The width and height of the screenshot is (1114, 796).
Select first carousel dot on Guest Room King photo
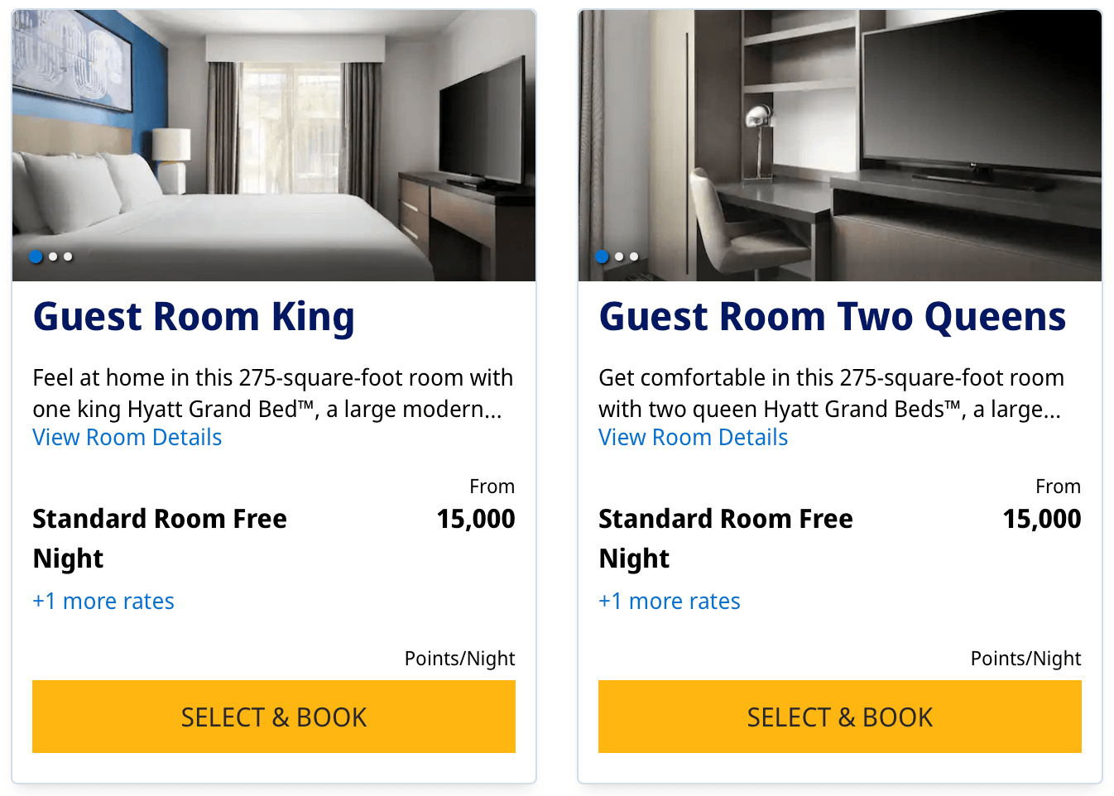coord(36,257)
